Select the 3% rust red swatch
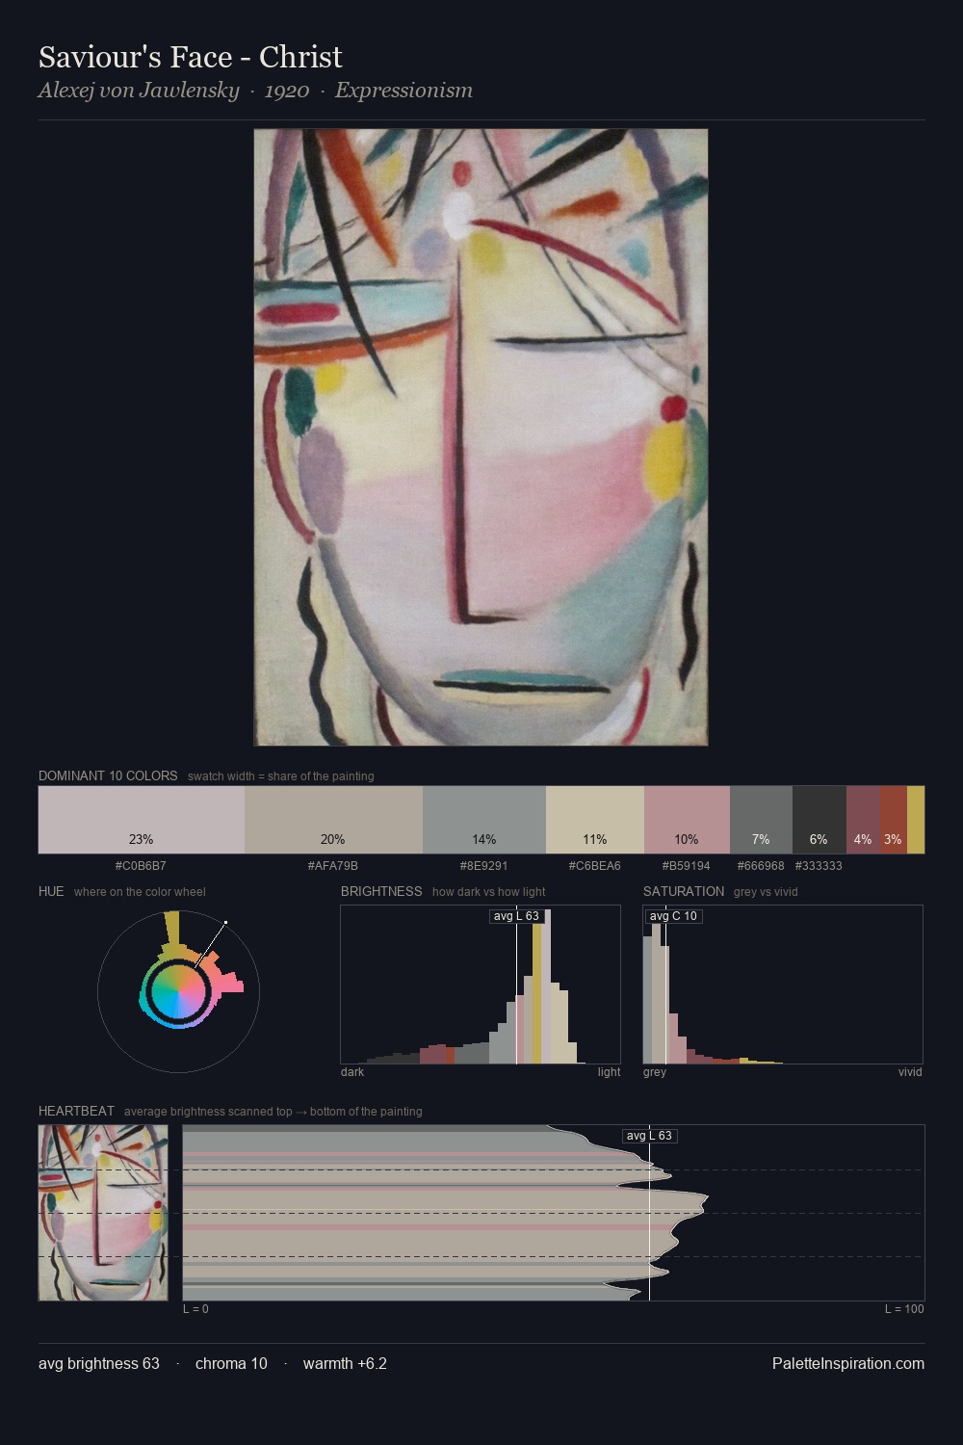Screen dimensions: 963x1445 click(x=894, y=820)
